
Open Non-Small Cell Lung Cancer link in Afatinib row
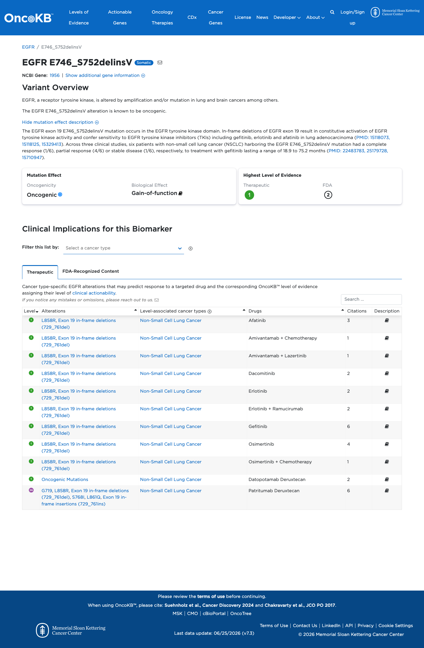pos(171,320)
